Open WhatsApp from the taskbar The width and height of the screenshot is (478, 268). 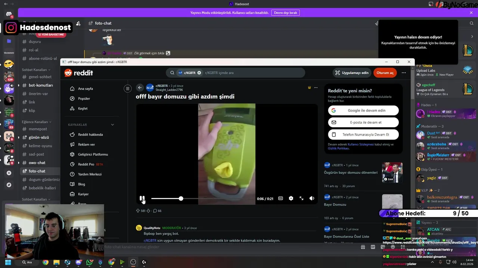click(x=89, y=262)
